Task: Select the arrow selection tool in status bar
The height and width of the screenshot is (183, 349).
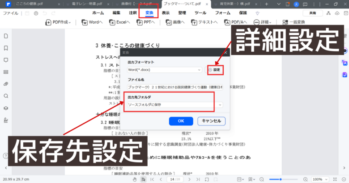Action: [143, 179]
